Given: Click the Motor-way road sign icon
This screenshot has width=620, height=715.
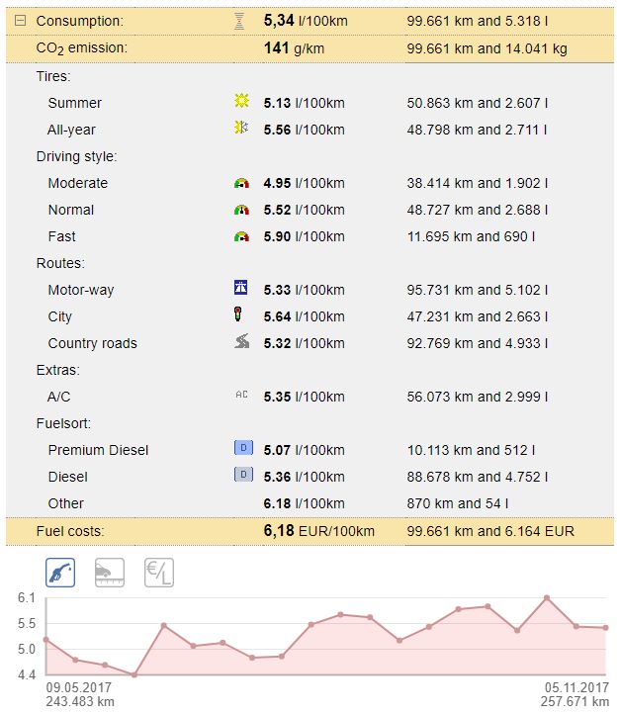Looking at the screenshot, I should (241, 289).
